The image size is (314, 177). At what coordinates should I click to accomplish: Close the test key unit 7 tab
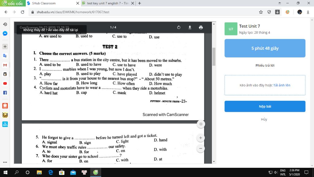click(x=132, y=3)
